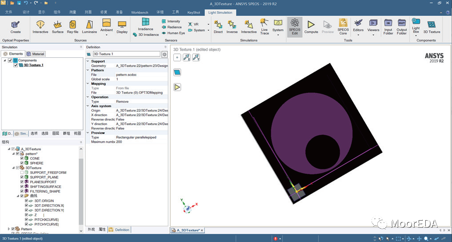452x242 pixels.
Task: Select the PITCHXCURVE tree item
Action: (46, 219)
